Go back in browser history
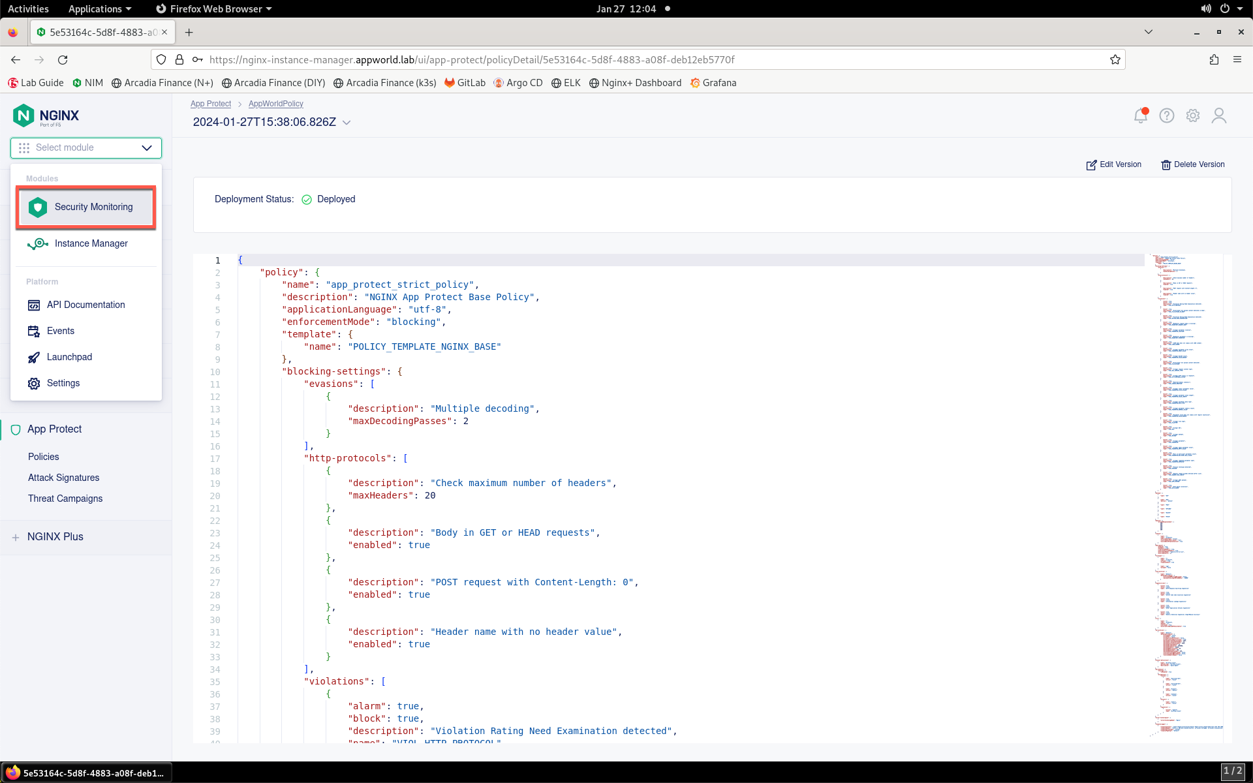Screen dimensions: 1253x783 pyautogui.click(x=16, y=59)
